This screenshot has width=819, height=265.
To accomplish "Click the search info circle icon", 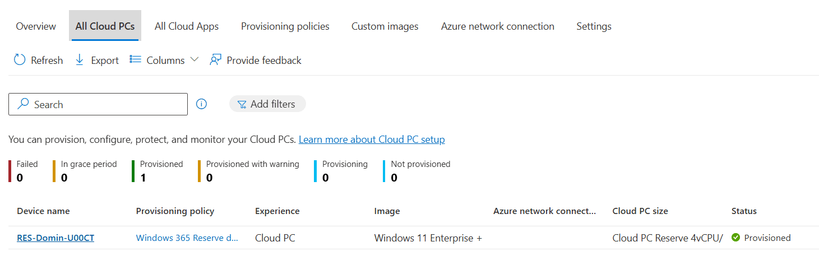I will click(x=202, y=104).
